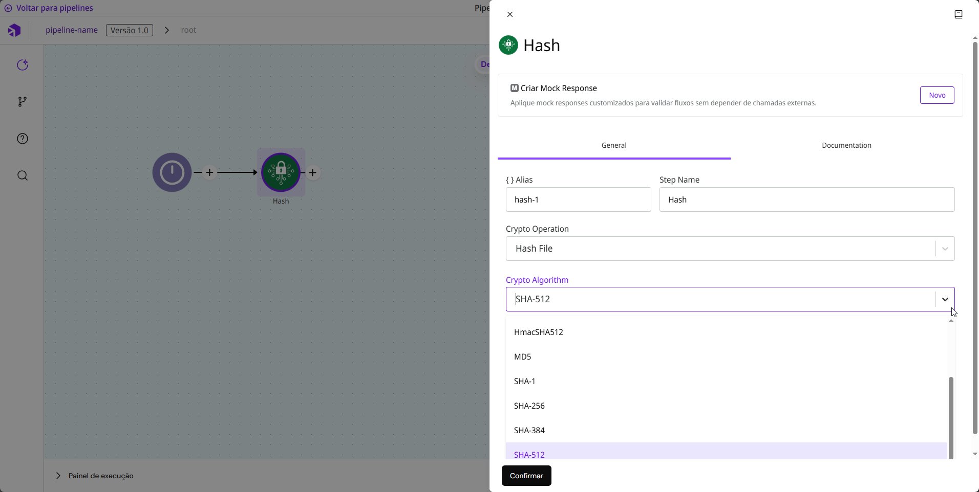Click the plus connector between trigger and Hash
Viewport: 979px width, 492px height.
pyautogui.click(x=209, y=172)
